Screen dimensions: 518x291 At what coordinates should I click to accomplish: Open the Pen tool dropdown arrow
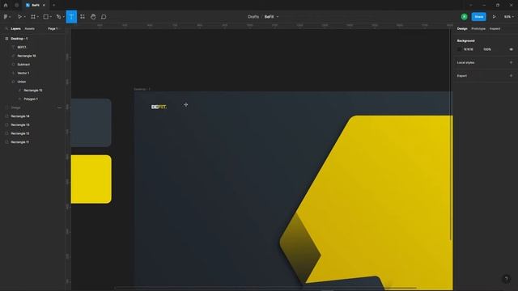[63, 17]
